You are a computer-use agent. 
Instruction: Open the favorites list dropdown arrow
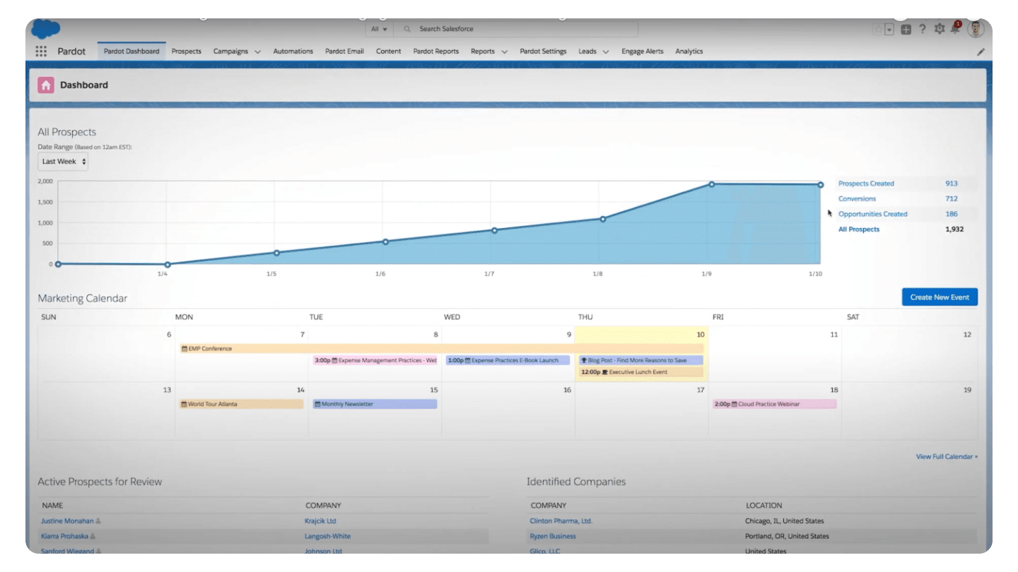pos(889,30)
